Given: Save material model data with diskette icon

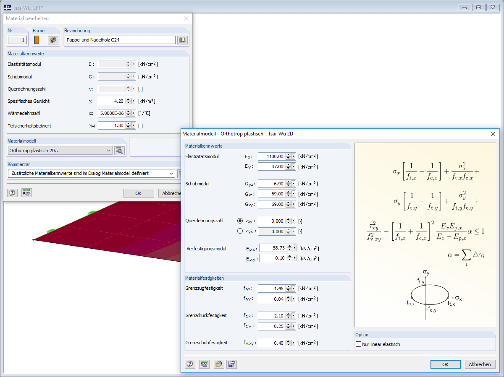Looking at the screenshot, I should [x=231, y=364].
